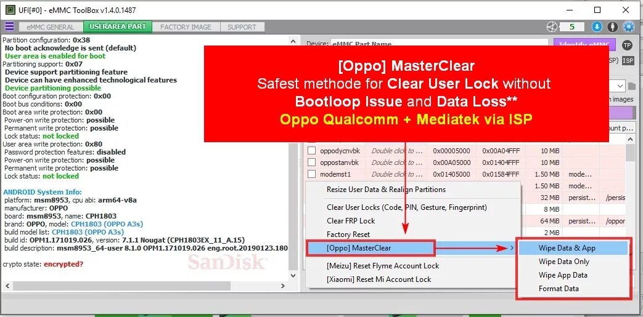This screenshot has height=317, width=643.
Task: Click the 'ANDROID System Info:' heading
Action: pos(43,192)
